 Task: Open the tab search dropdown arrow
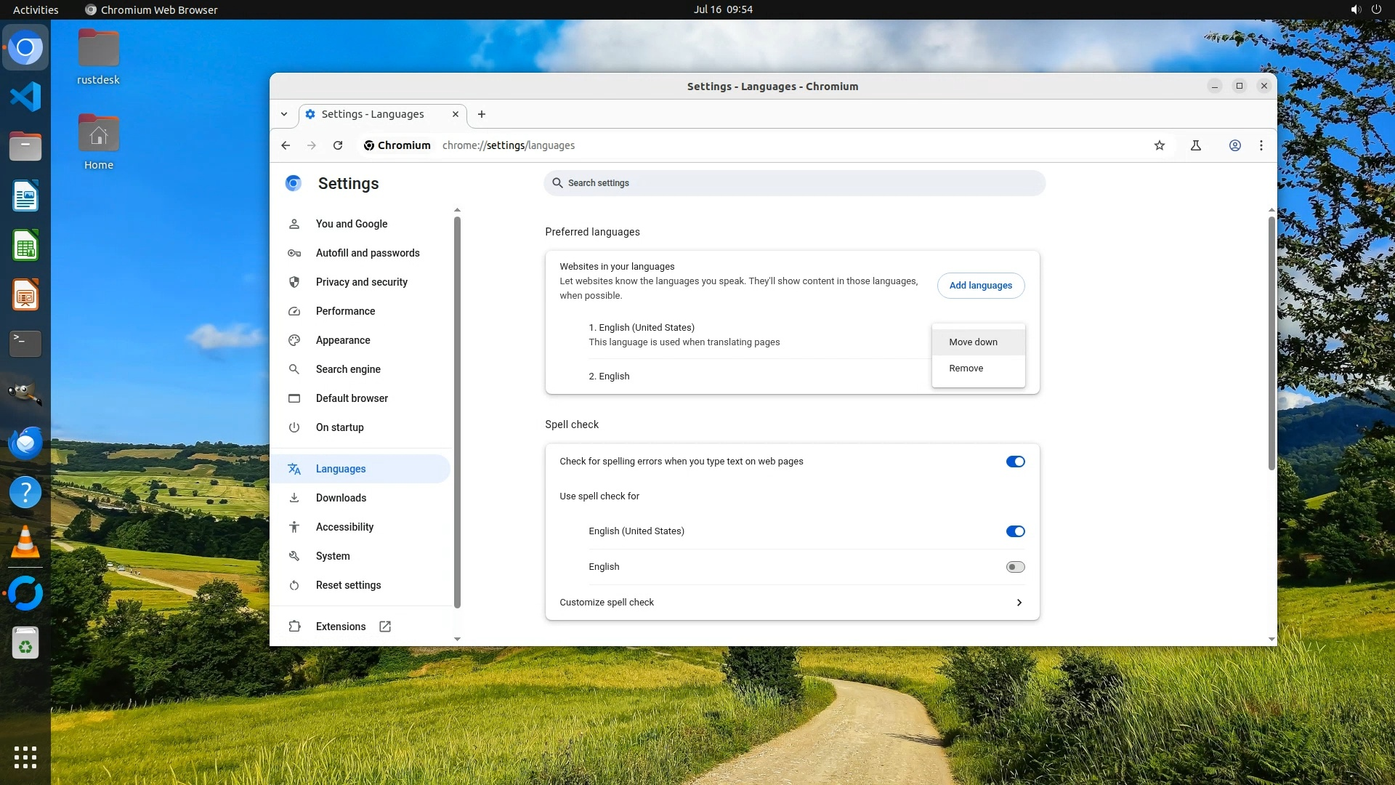coord(284,114)
